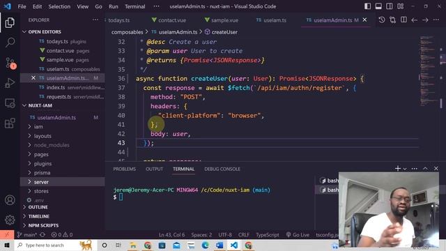This screenshot has width=446, height=251.
Task: Open the file timeline history icon
Action: 382,20
